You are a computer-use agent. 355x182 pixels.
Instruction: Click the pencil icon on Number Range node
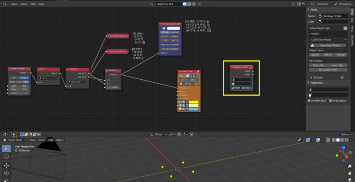click(x=28, y=69)
